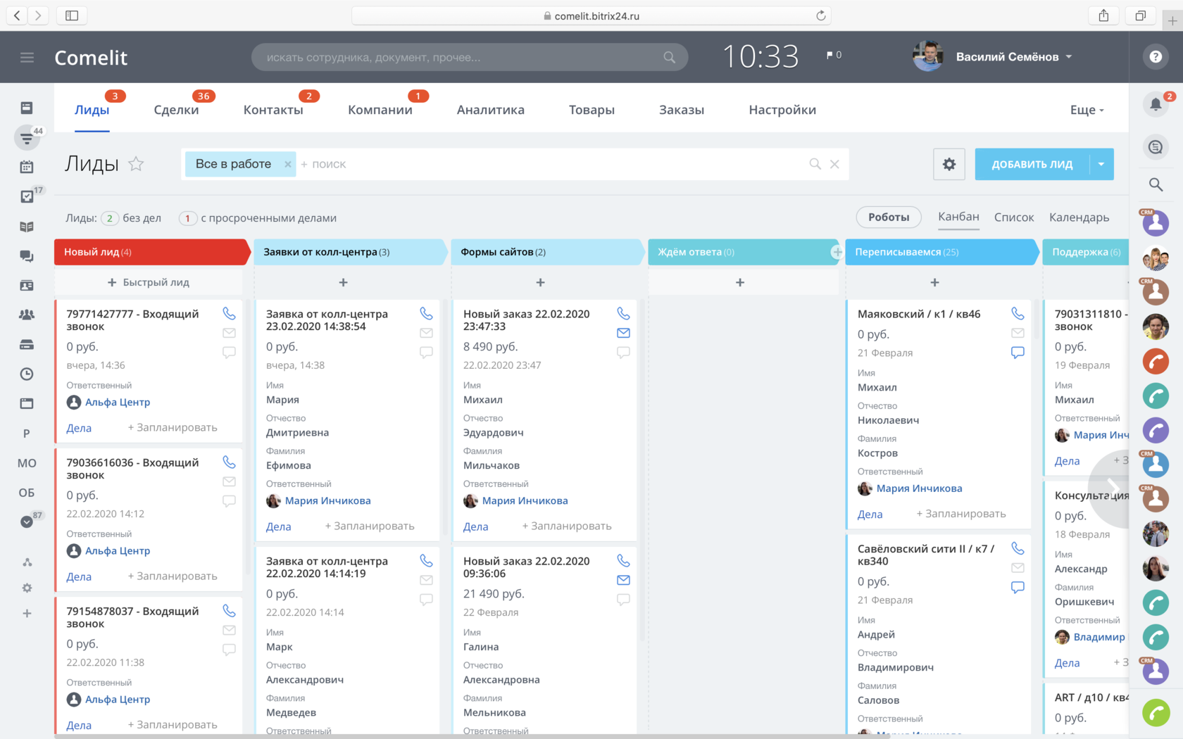
Task: Click Запланировать on the 79771427777 card
Action: coord(173,427)
